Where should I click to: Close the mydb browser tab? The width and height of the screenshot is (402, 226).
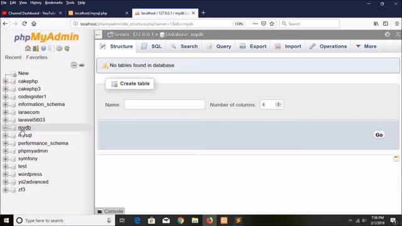(193, 13)
